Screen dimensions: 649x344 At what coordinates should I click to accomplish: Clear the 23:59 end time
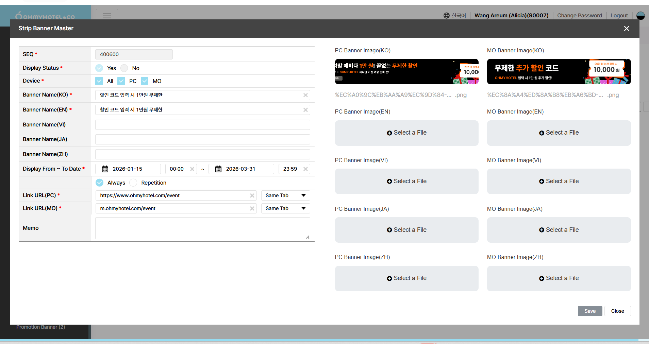(x=305, y=169)
